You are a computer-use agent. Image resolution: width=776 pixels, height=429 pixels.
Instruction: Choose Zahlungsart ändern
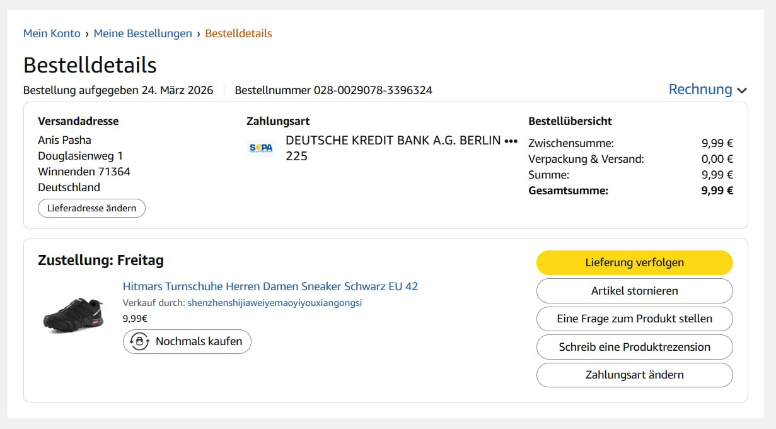pyautogui.click(x=634, y=375)
